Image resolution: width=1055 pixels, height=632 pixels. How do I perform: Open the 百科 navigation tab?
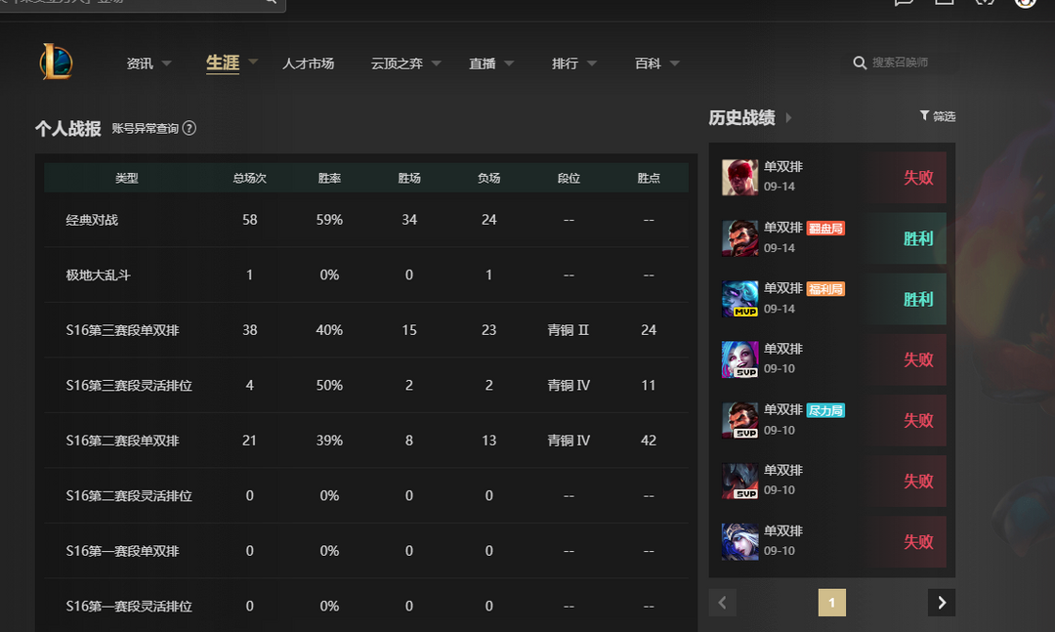(x=648, y=63)
